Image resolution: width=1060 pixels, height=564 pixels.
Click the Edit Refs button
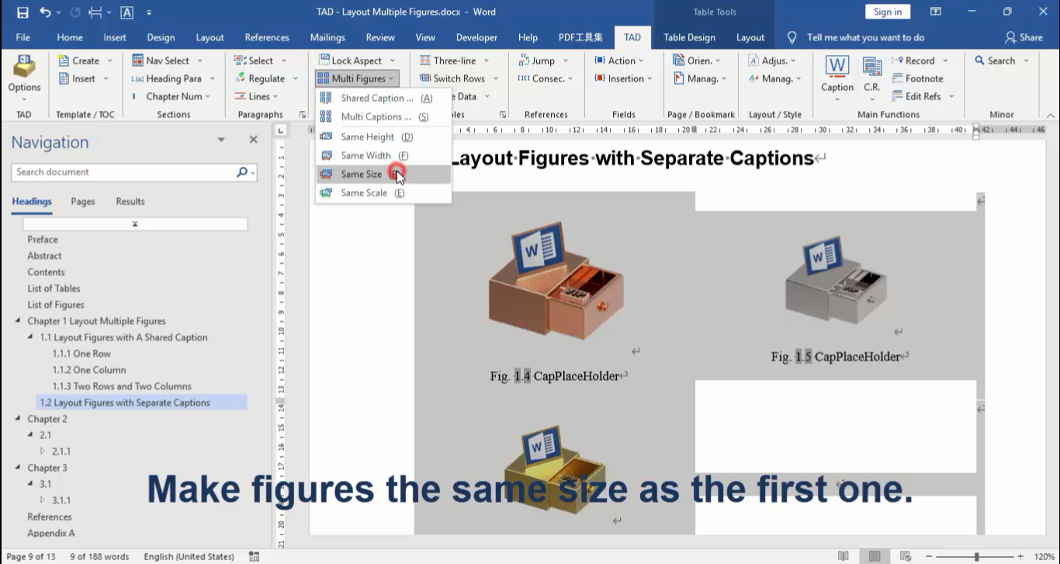coord(923,96)
